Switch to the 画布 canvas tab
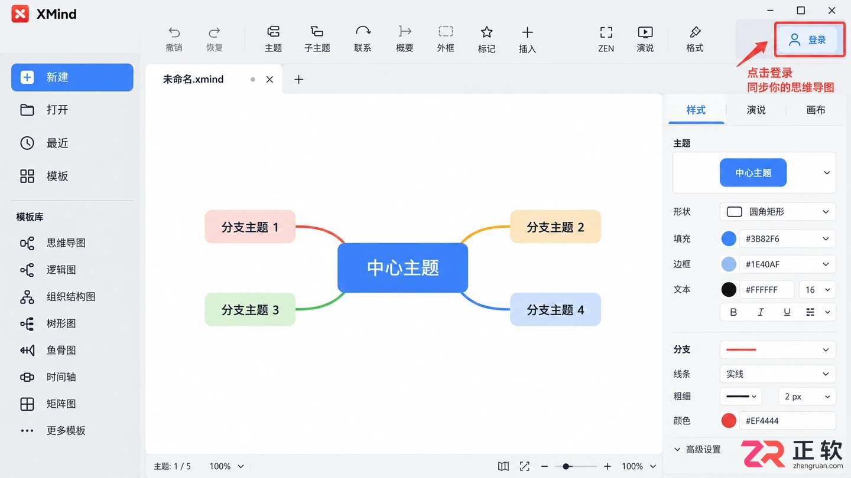 pos(816,110)
